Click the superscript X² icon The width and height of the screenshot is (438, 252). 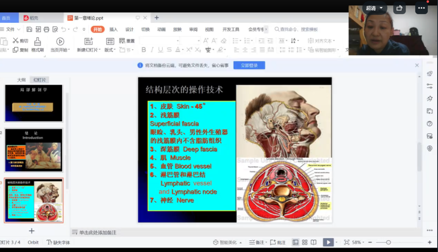[189, 50]
